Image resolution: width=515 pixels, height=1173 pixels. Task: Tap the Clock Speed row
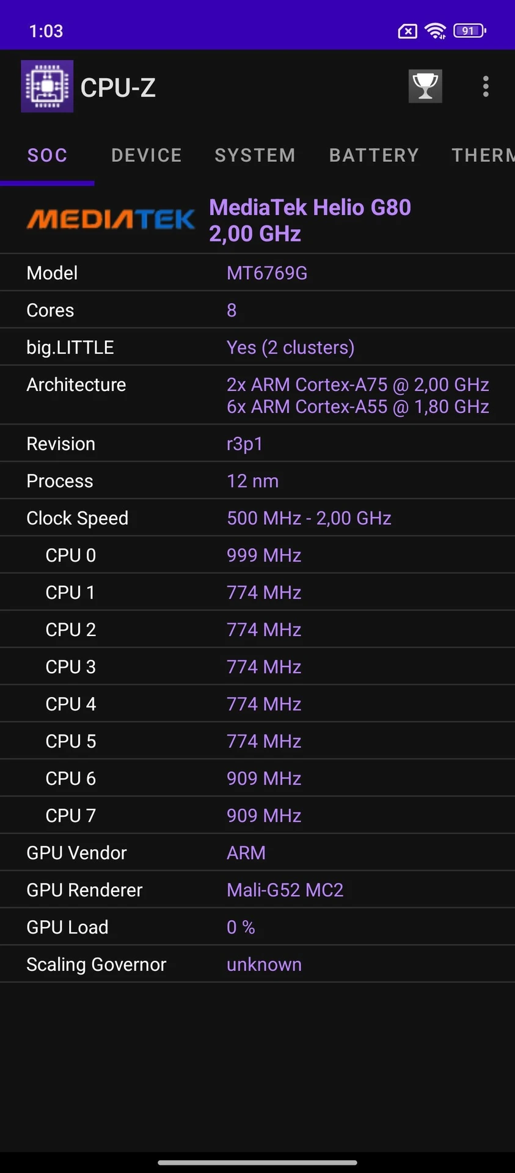(257, 517)
